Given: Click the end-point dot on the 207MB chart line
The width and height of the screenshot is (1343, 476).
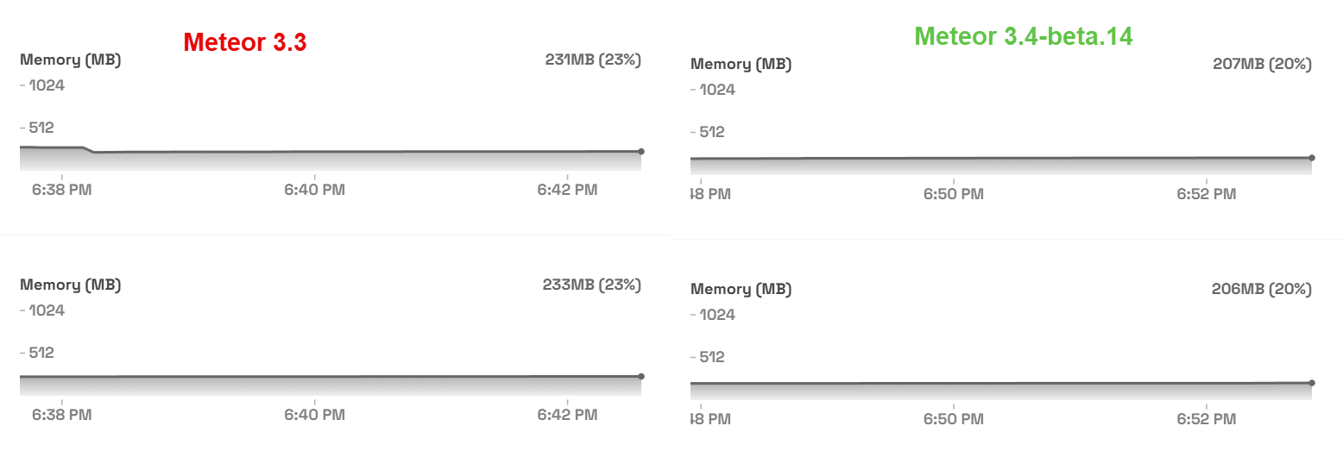Looking at the screenshot, I should (x=1311, y=158).
